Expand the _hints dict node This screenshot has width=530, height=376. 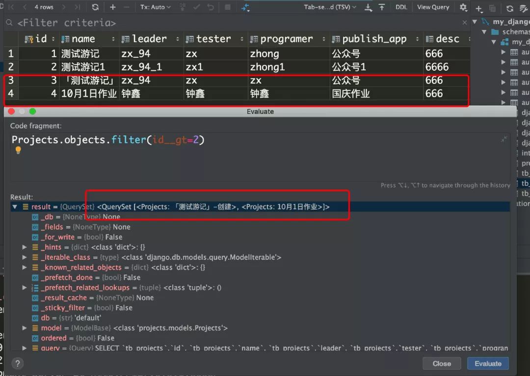25,247
